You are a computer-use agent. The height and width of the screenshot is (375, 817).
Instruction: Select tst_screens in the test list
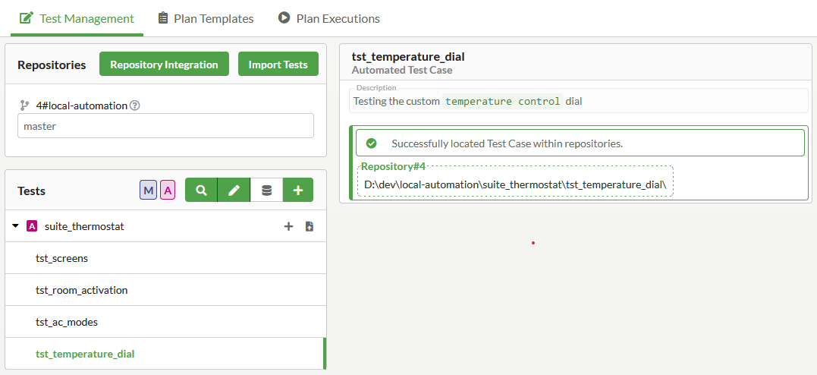pyautogui.click(x=62, y=258)
